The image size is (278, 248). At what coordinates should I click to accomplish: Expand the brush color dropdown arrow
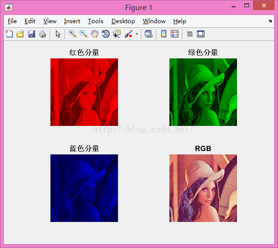click(x=137, y=34)
